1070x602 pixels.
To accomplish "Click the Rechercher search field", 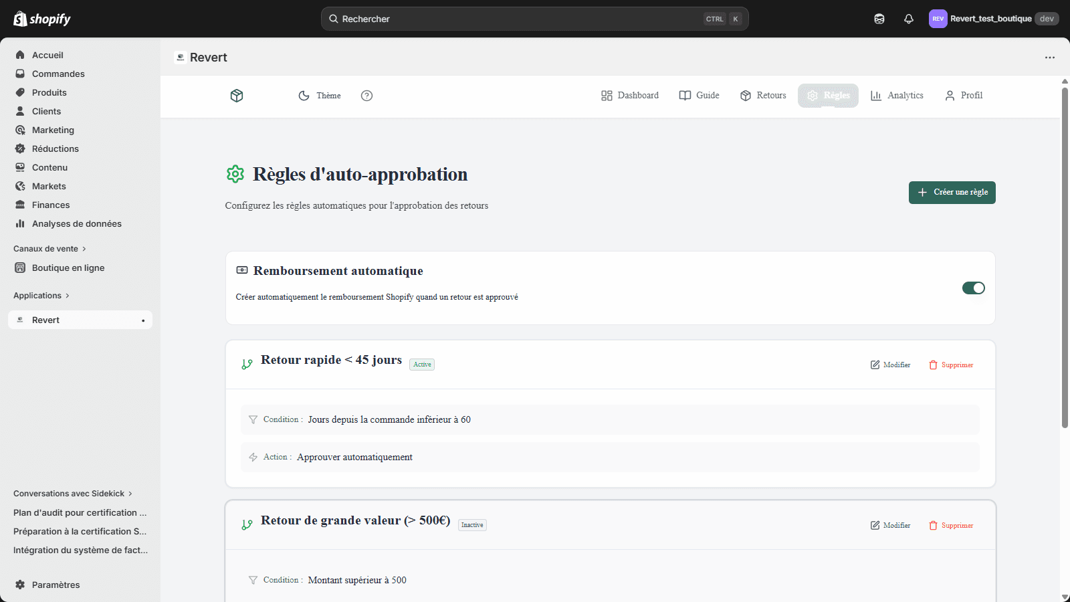I will pyautogui.click(x=534, y=19).
